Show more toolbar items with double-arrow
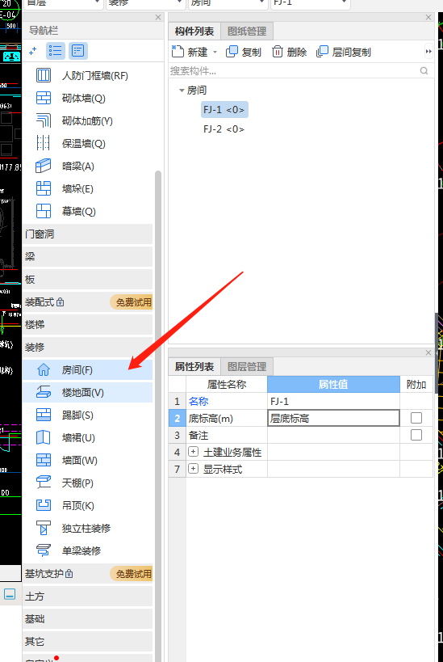The width and height of the screenshot is (443, 662). click(x=428, y=52)
